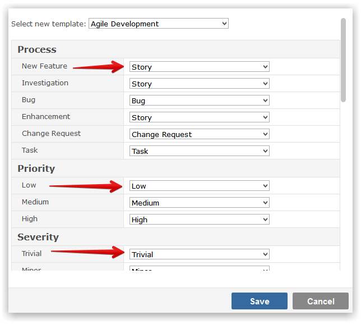Open the Investigation mapping dropdown
Image resolution: width=361 pixels, height=324 pixels.
[200, 84]
